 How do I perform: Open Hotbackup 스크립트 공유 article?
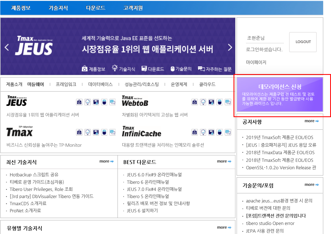coord(34,175)
